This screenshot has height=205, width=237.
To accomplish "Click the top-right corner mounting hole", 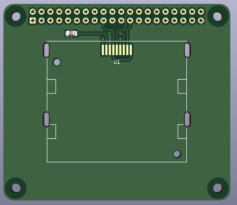I will pyautogui.click(x=218, y=16).
